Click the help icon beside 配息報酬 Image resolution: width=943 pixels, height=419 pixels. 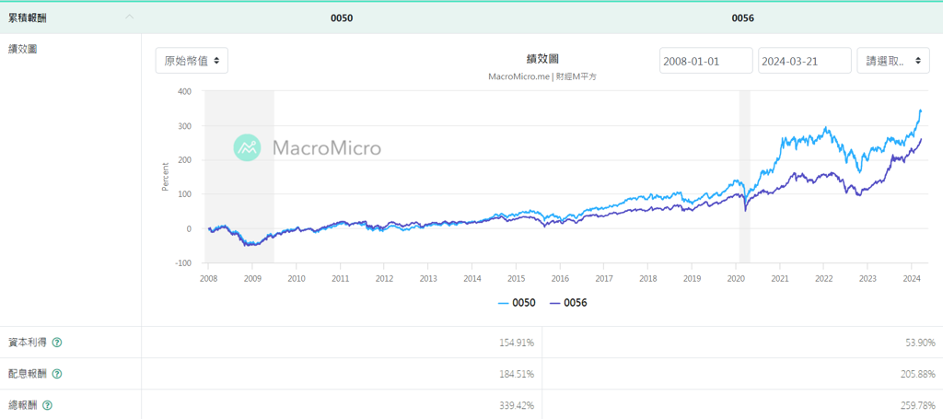coord(57,374)
